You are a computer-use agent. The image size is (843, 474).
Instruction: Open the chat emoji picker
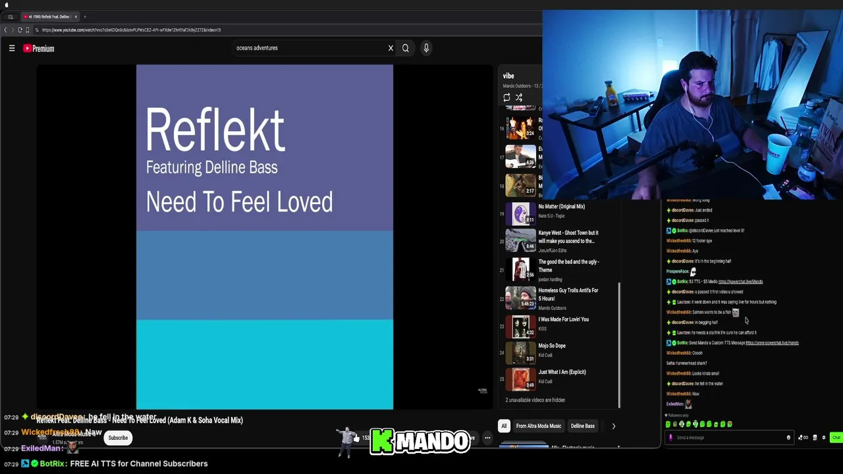788,437
